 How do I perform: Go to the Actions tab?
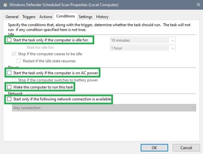(x=46, y=17)
